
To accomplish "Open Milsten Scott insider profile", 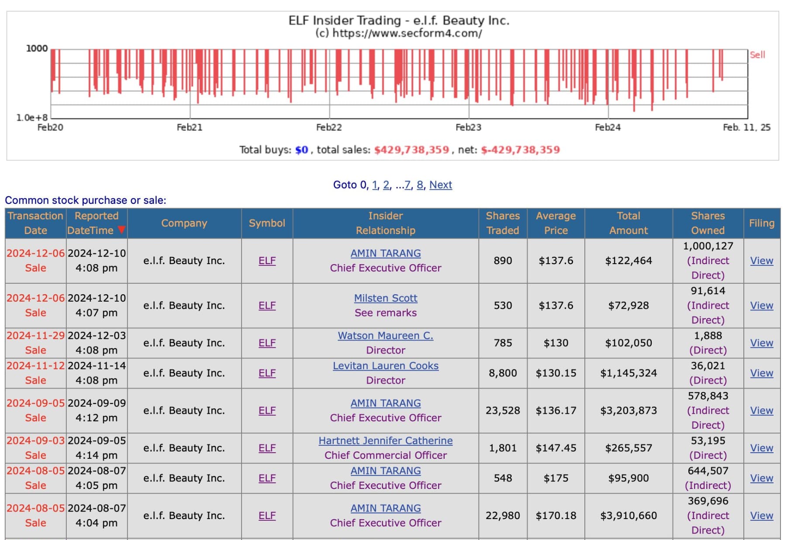I will (x=385, y=298).
